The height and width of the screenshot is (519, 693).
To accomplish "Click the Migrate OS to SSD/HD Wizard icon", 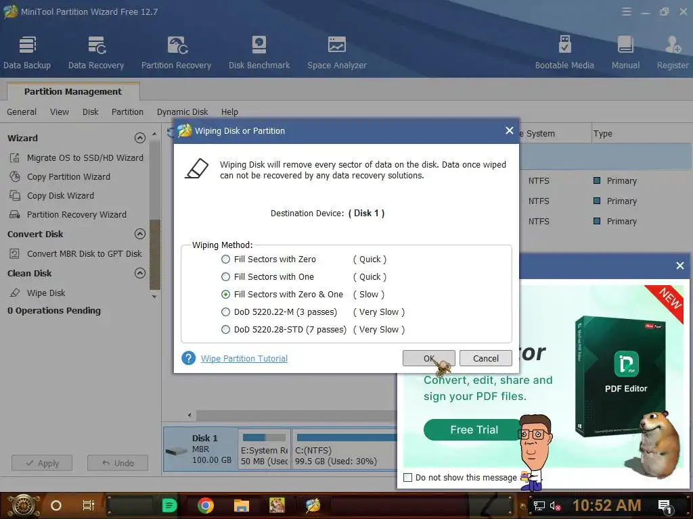I will 15,157.
